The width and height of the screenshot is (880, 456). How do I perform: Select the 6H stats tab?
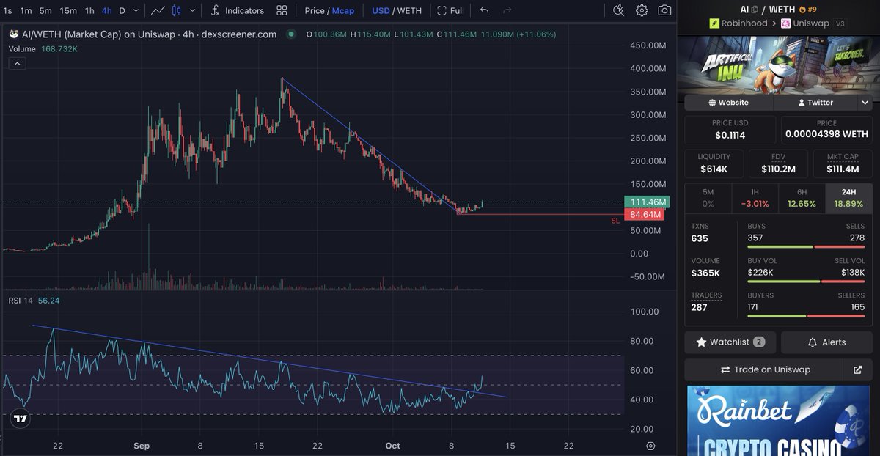click(x=802, y=197)
